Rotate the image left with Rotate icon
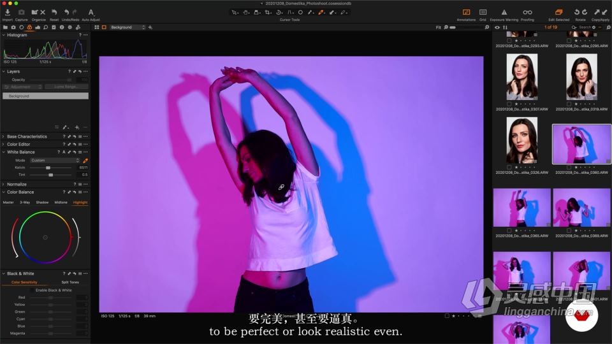 coord(576,13)
